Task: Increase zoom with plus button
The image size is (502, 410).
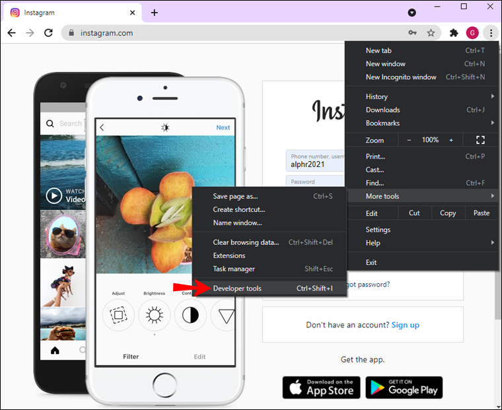Action: click(451, 140)
